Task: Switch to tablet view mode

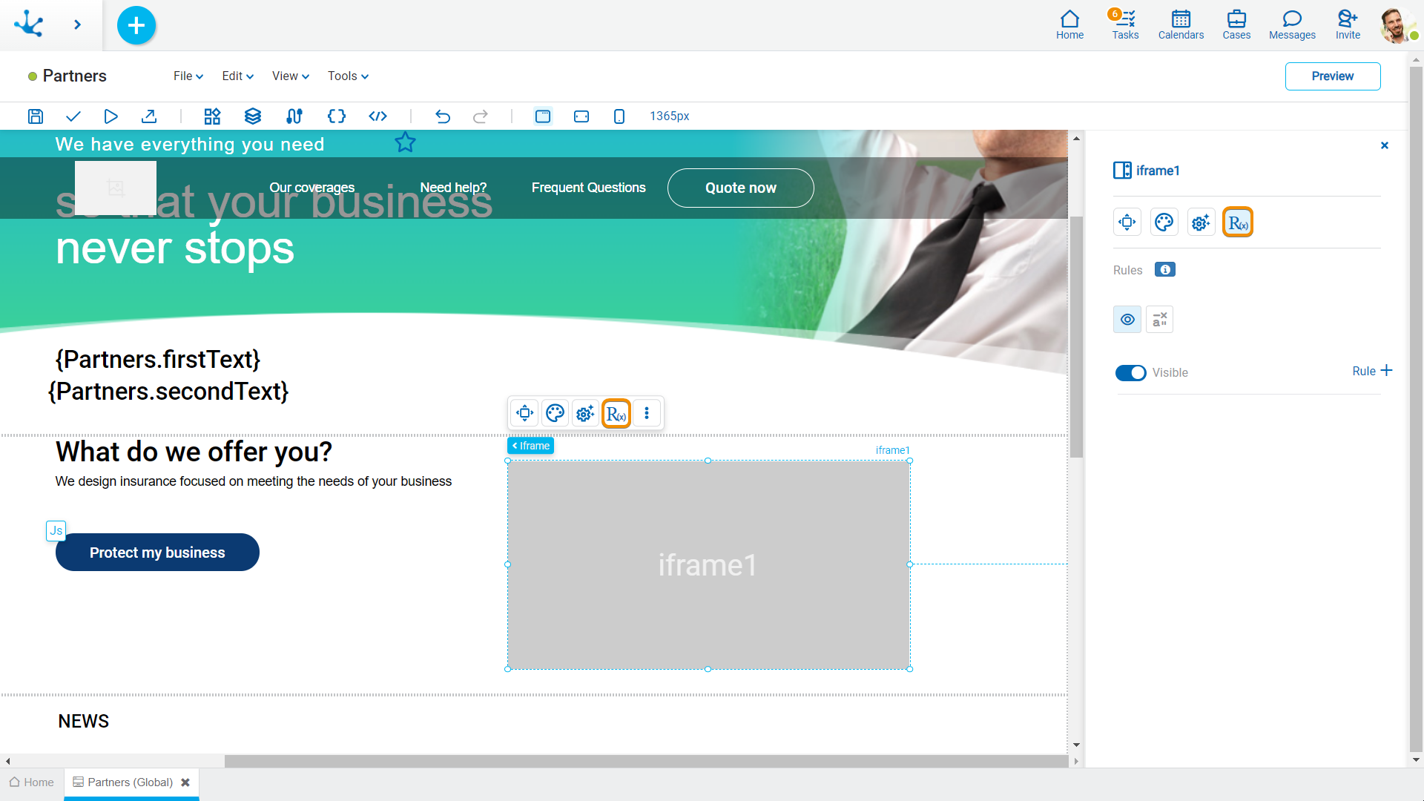Action: (x=581, y=116)
